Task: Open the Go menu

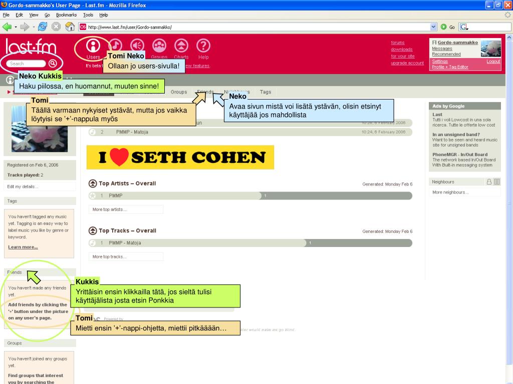Action: (47, 15)
